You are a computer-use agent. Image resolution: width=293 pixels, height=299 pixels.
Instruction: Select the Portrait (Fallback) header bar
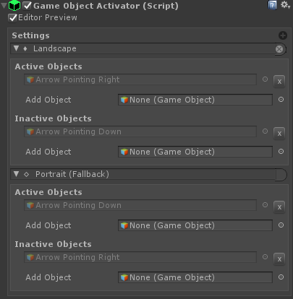coord(148,174)
